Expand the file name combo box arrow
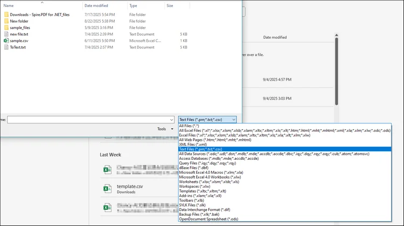 coord(172,119)
